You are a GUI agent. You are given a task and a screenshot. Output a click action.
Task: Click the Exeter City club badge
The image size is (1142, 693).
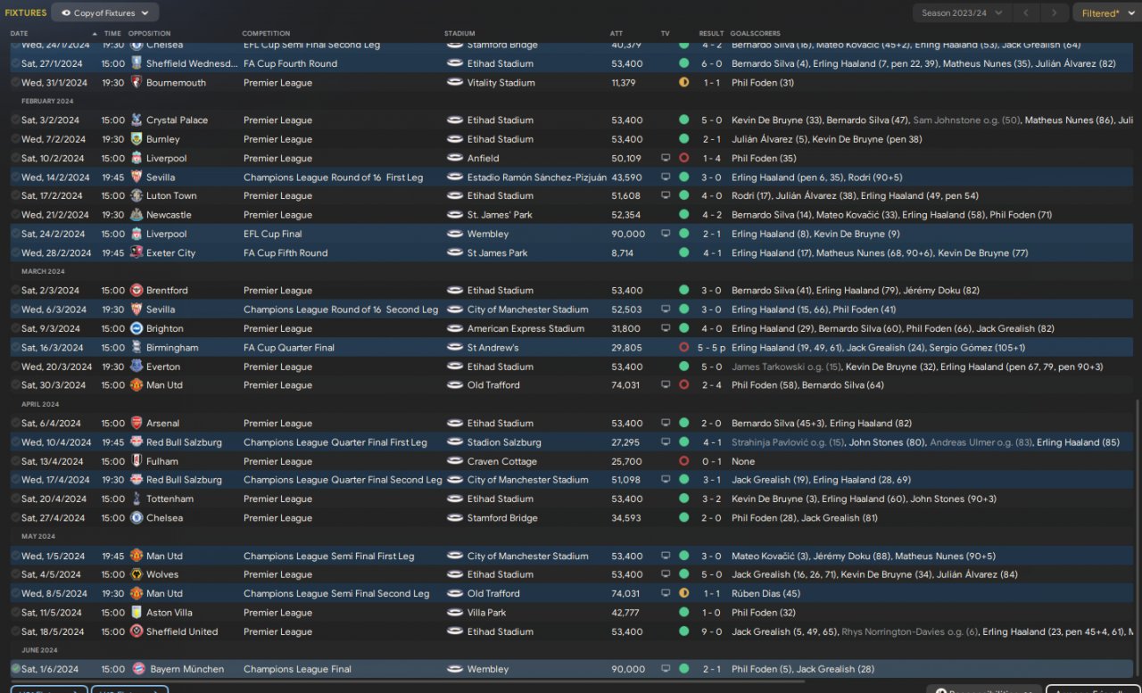point(137,252)
